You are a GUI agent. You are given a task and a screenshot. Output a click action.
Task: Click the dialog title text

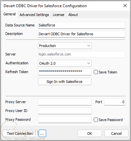(x=45, y=6)
